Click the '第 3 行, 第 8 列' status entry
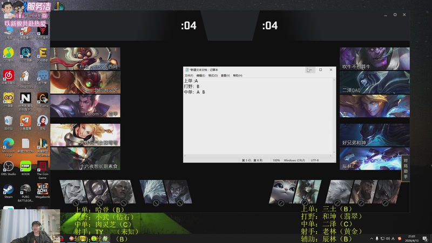432x243 pixels. coord(252,160)
